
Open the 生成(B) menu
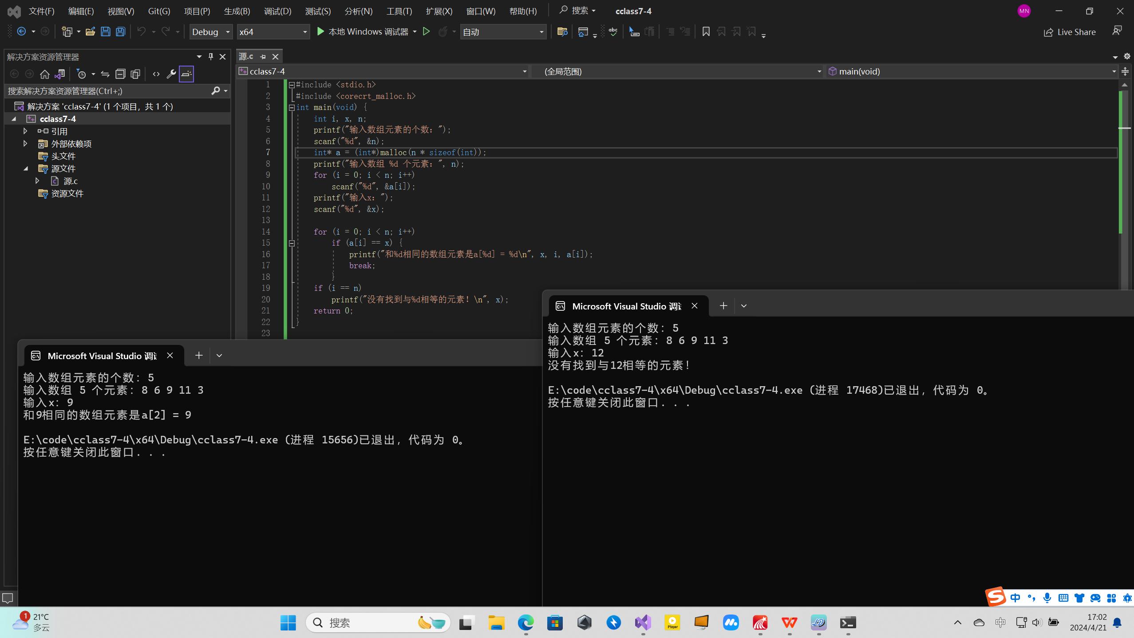[x=237, y=11]
